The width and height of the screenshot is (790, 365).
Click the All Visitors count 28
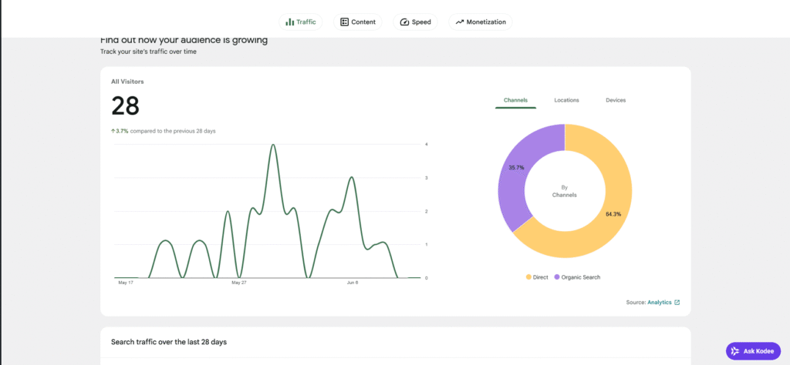125,106
